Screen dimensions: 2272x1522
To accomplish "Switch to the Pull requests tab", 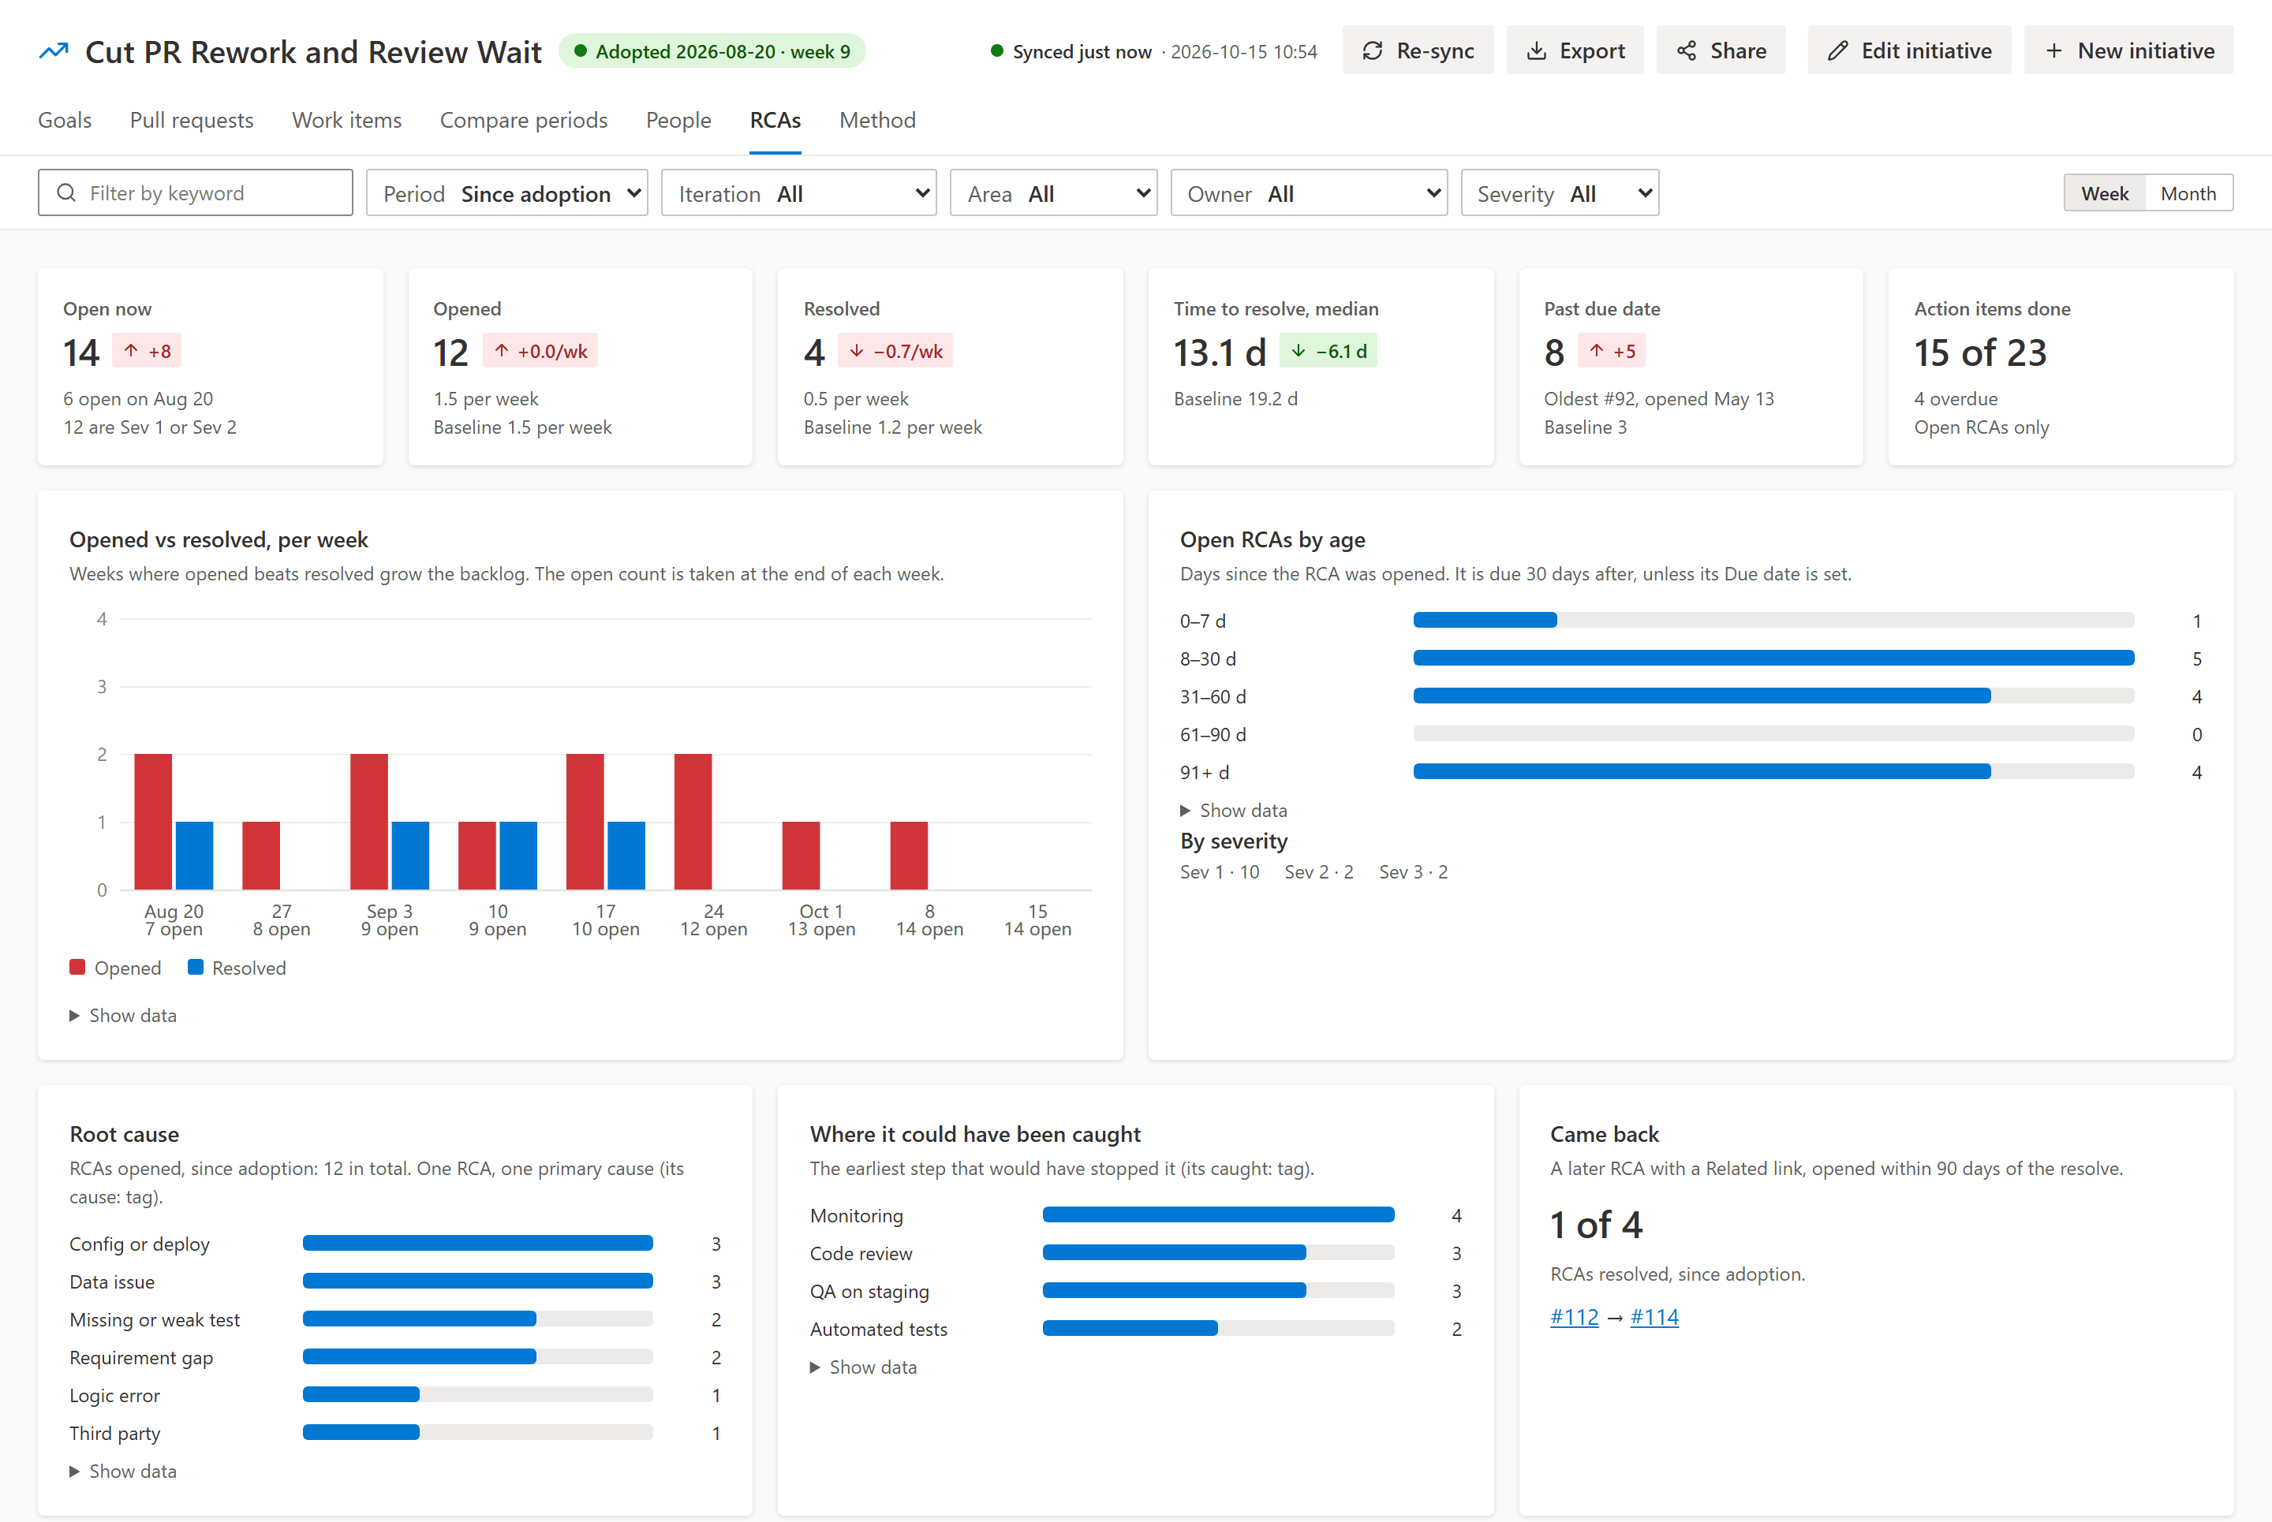I will pos(191,121).
